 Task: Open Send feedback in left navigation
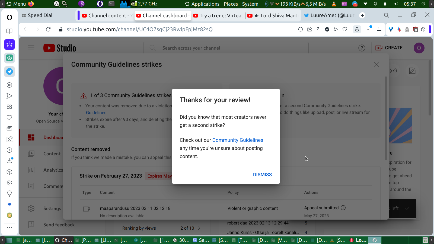click(59, 225)
